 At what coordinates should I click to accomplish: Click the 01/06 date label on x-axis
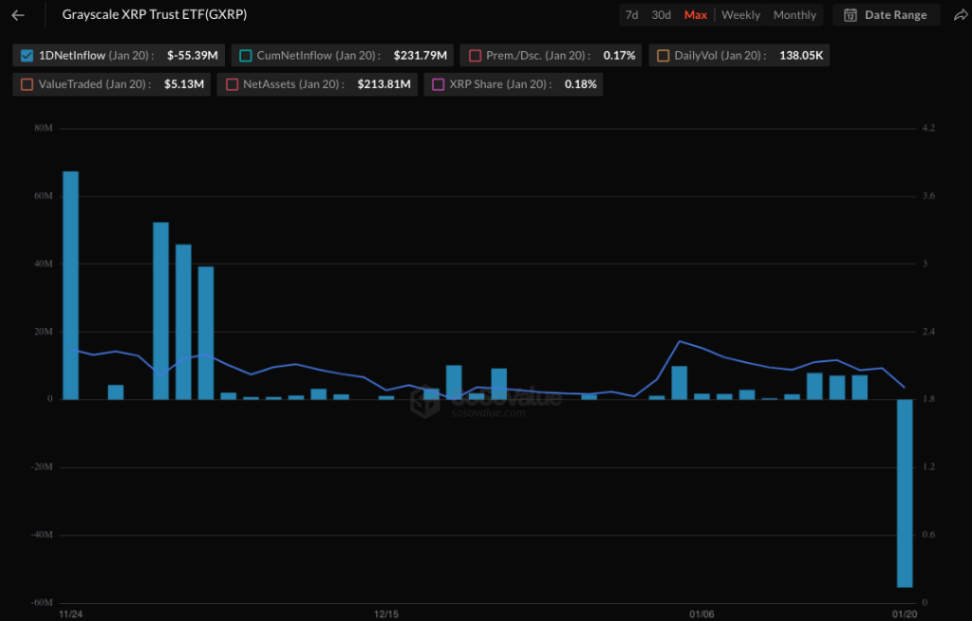click(701, 614)
